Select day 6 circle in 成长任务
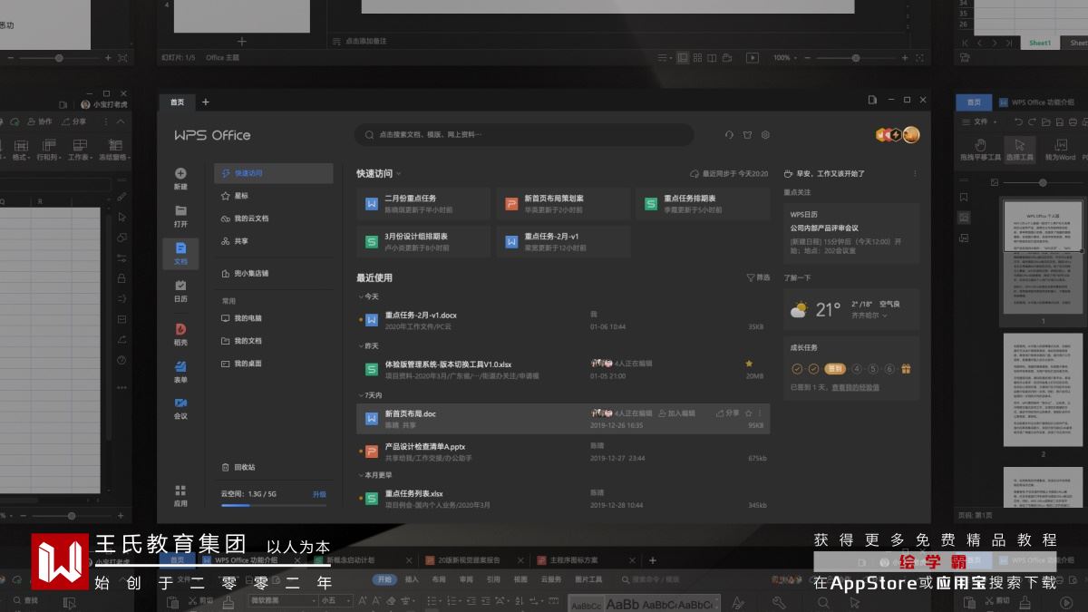 (889, 369)
